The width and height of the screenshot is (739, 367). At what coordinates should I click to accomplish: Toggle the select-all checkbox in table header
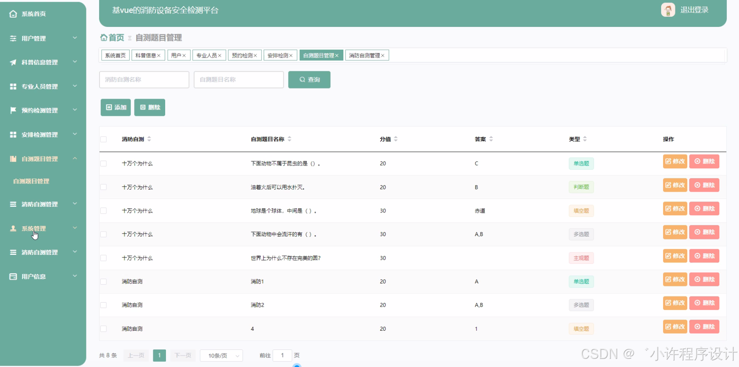pyautogui.click(x=104, y=139)
